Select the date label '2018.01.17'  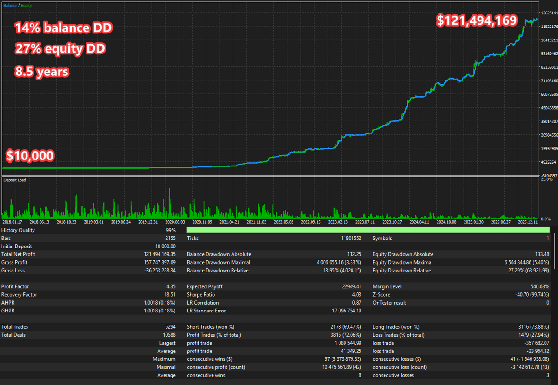[x=12, y=222]
